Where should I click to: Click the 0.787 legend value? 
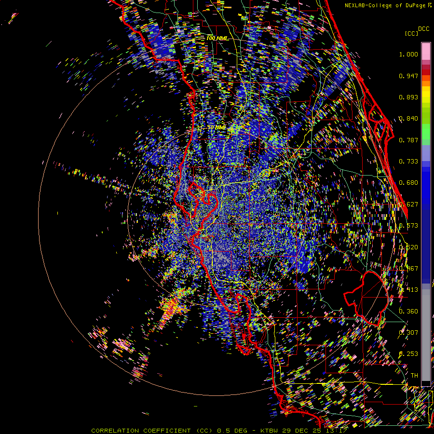point(408,140)
